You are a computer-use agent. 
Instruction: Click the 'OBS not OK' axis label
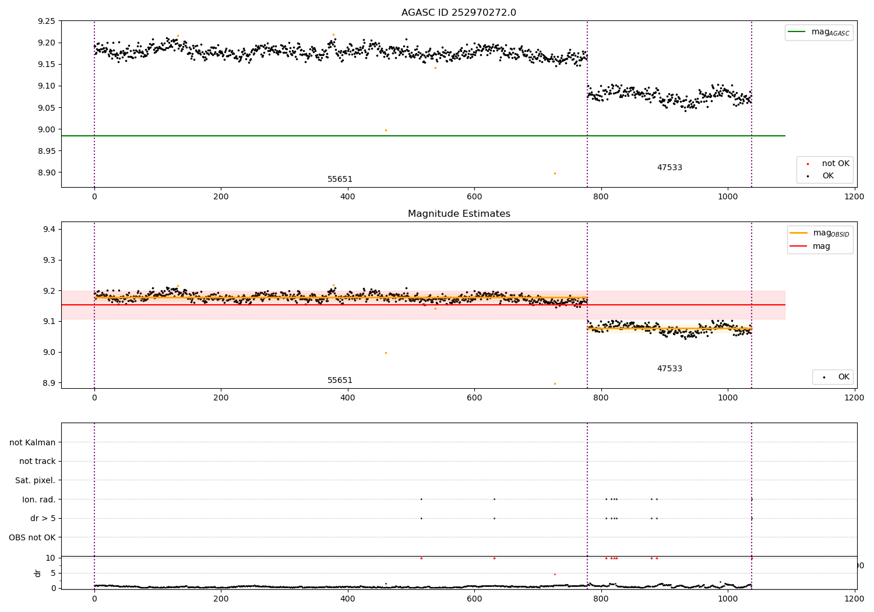pos(32,538)
